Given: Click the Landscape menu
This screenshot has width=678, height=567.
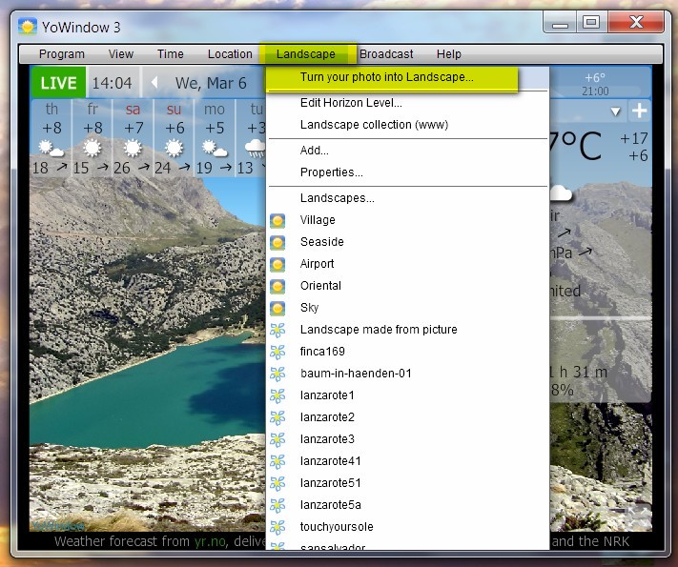Looking at the screenshot, I should point(306,54).
